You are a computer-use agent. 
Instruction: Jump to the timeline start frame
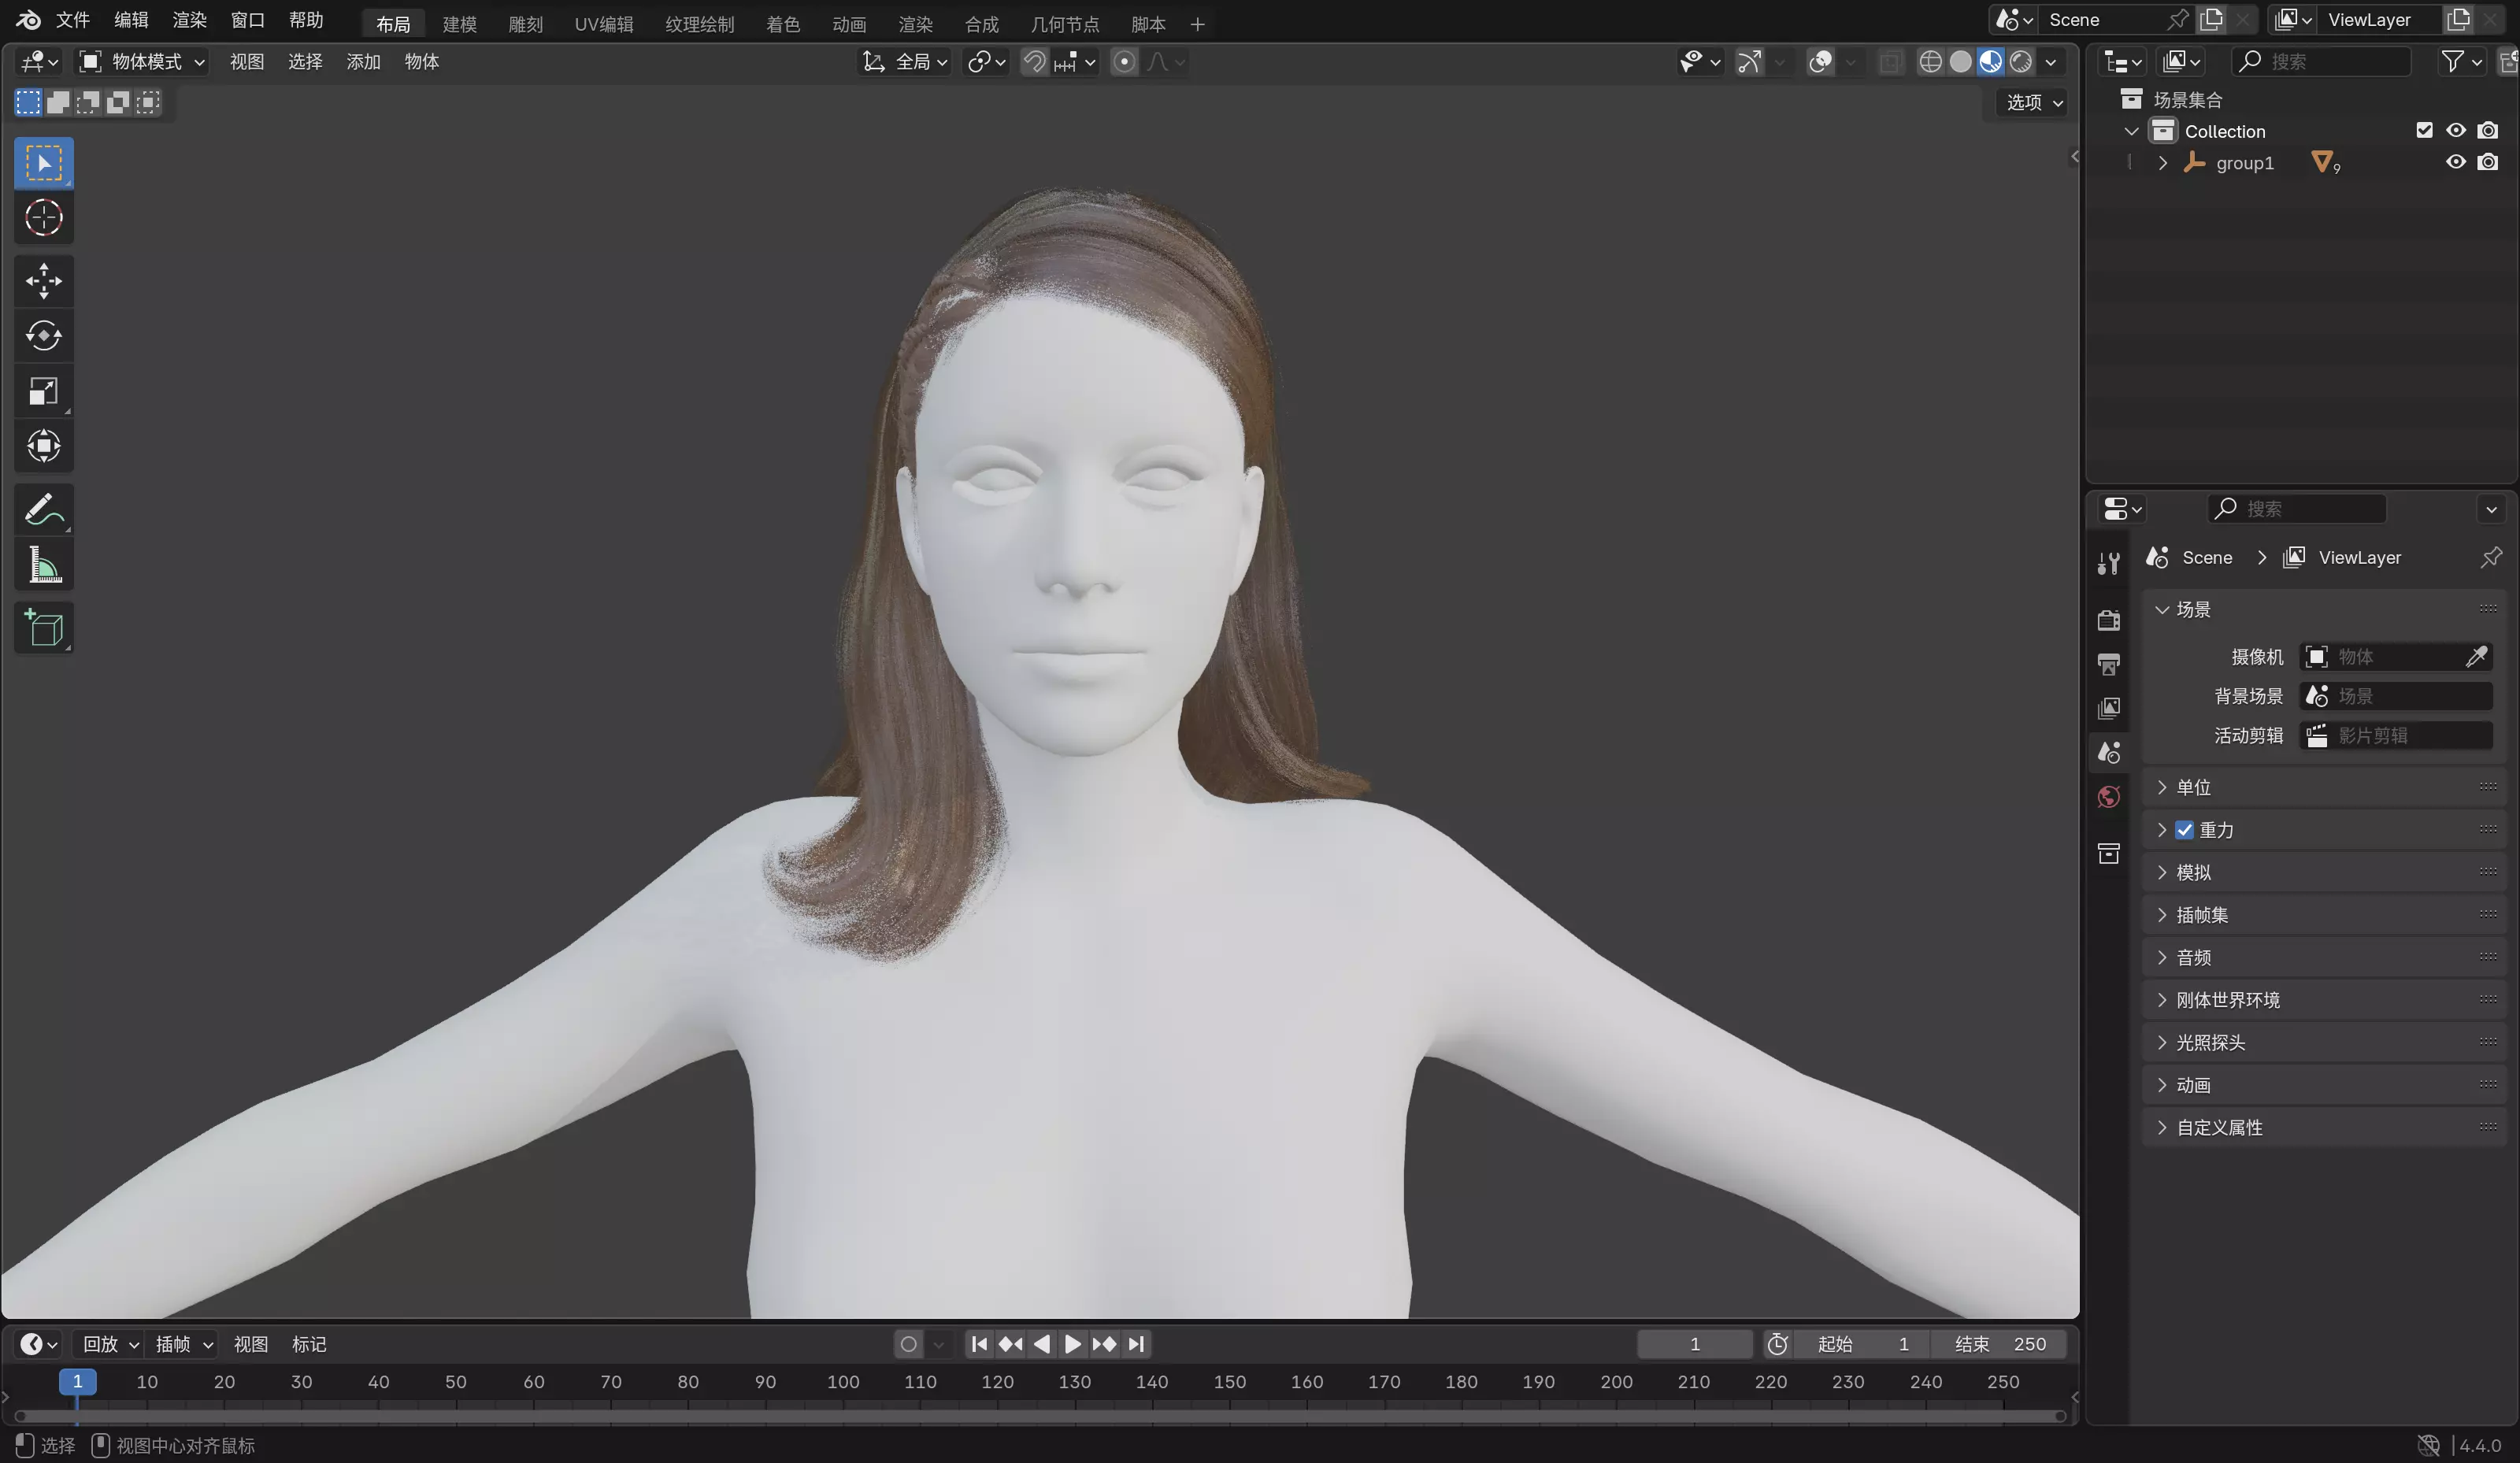pos(979,1344)
